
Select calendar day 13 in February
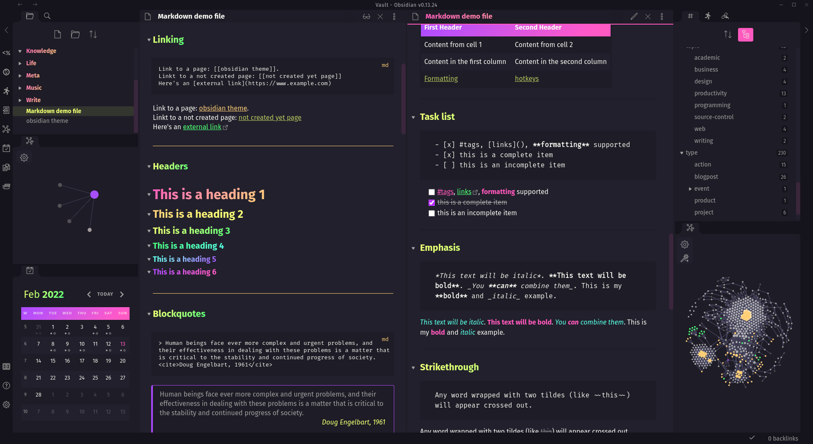pyautogui.click(x=123, y=344)
